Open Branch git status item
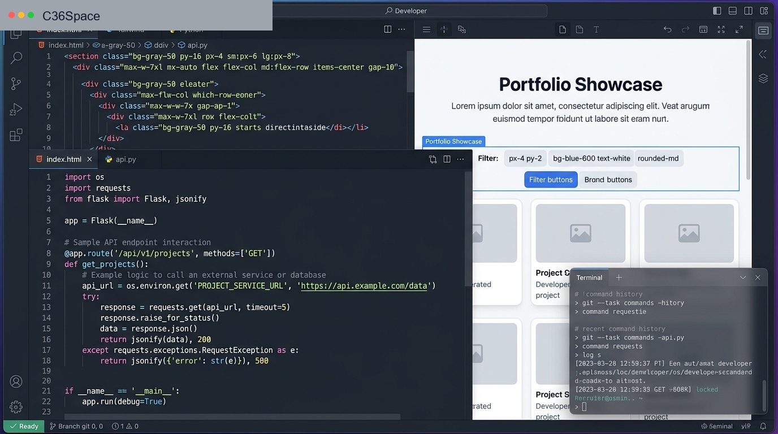This screenshot has height=434, width=778. pos(76,426)
